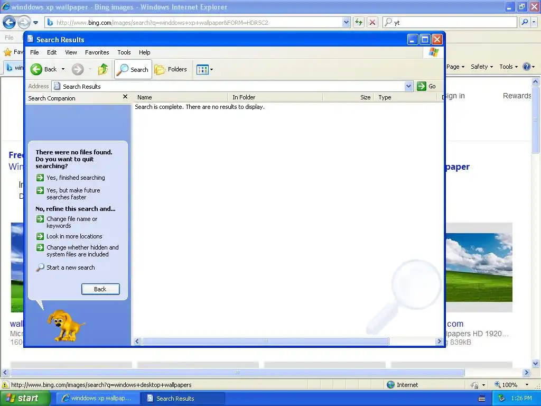Open the View menu
Image resolution: width=541 pixels, height=406 pixels.
[x=71, y=52]
